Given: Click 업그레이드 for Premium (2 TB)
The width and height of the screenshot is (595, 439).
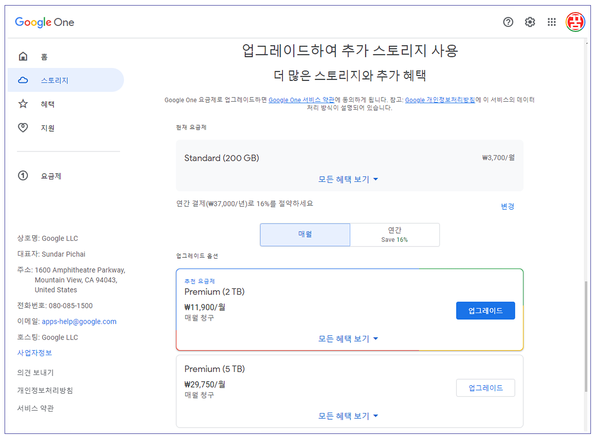Looking at the screenshot, I should tap(485, 310).
